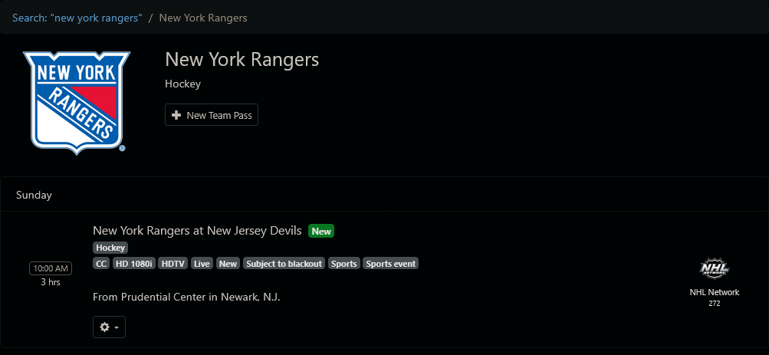769x355 pixels.
Task: Select the New York Rangers breadcrumb item
Action: pyautogui.click(x=202, y=18)
